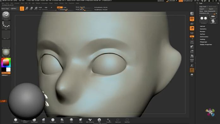Toggle the orange Menus button
The width and height of the screenshot is (220, 124).
pyautogui.click(x=181, y=1)
